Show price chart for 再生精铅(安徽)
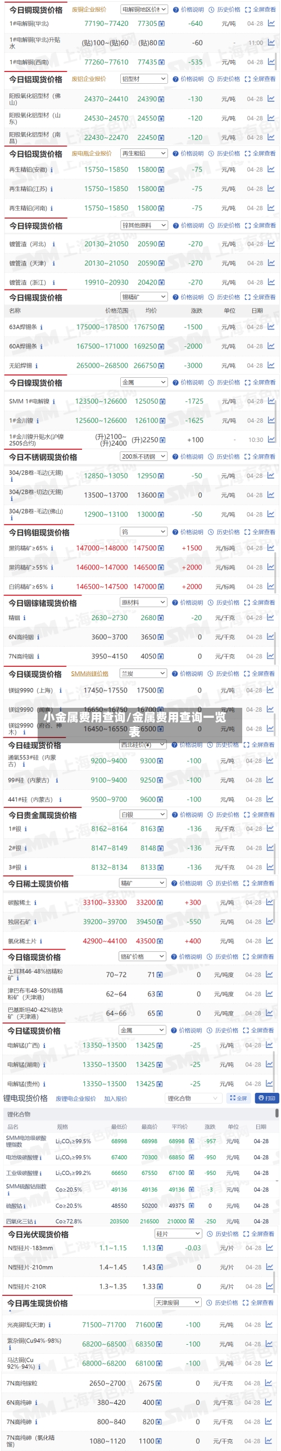Image resolution: width=281 pixels, height=1451 pixels. click(271, 170)
